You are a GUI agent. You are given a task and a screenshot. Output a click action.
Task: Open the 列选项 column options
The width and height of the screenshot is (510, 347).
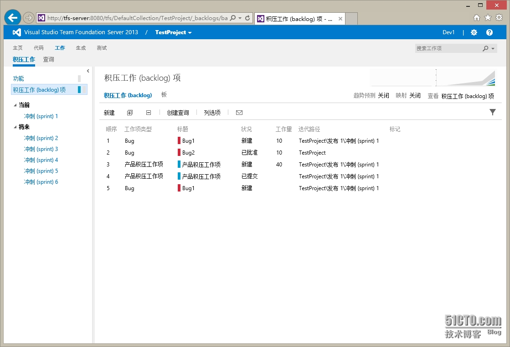pyautogui.click(x=212, y=113)
